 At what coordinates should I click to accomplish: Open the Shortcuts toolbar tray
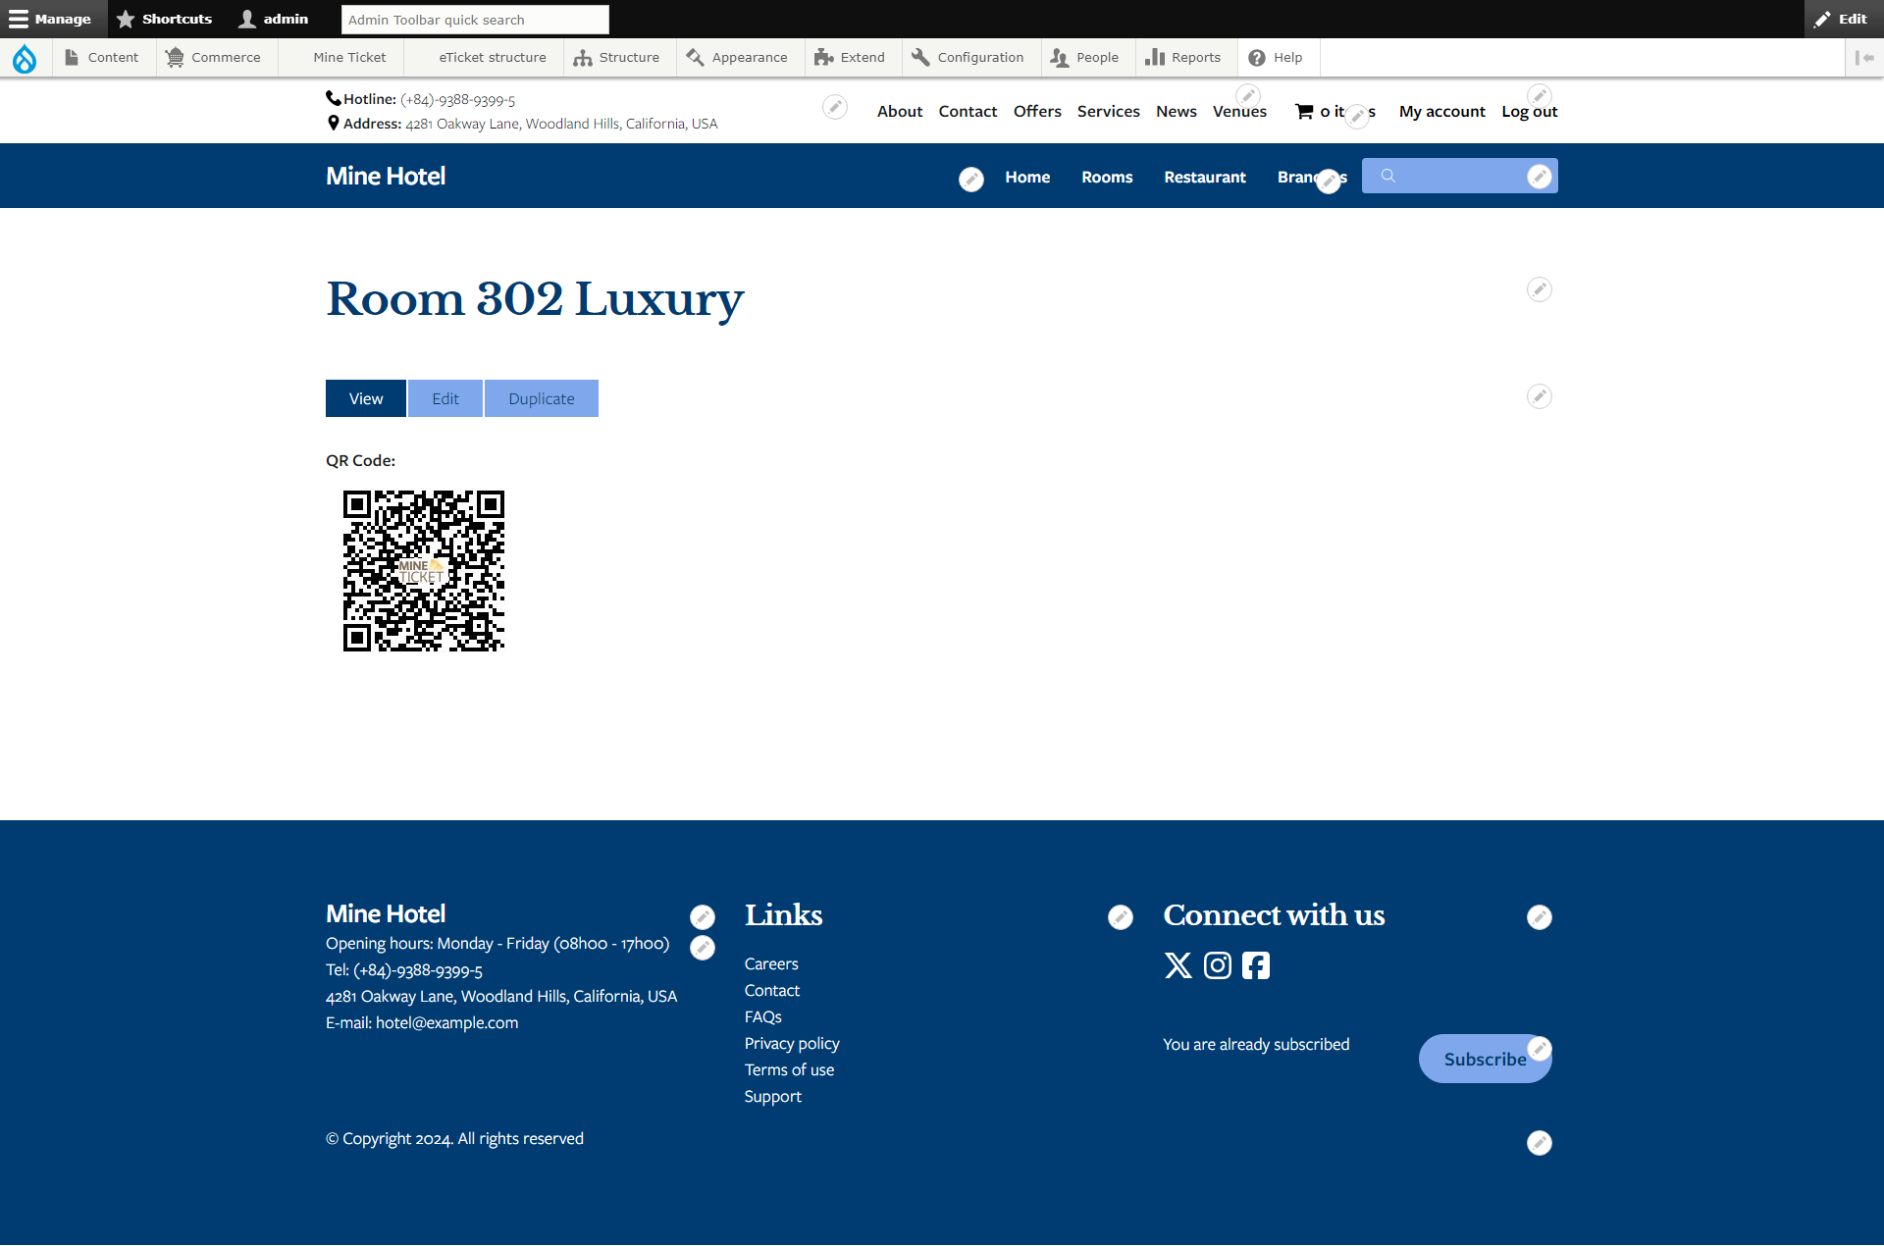(165, 19)
